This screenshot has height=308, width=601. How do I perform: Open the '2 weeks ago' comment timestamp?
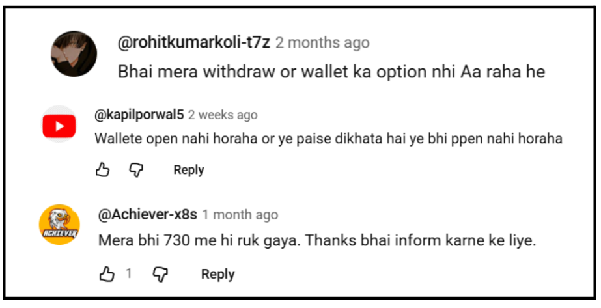click(223, 115)
